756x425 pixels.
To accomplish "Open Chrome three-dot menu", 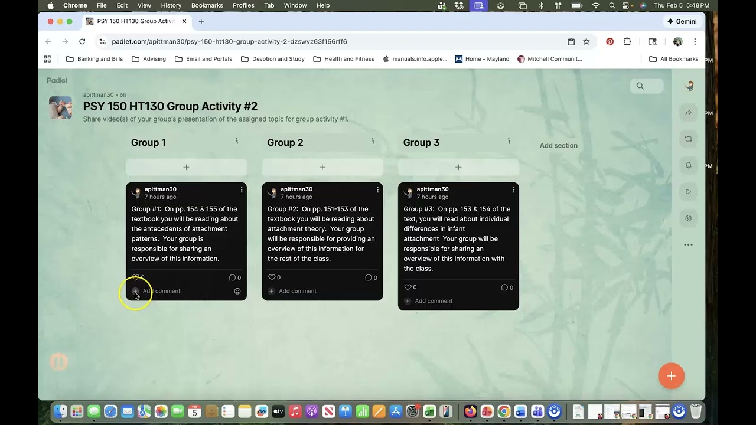I will click(695, 42).
